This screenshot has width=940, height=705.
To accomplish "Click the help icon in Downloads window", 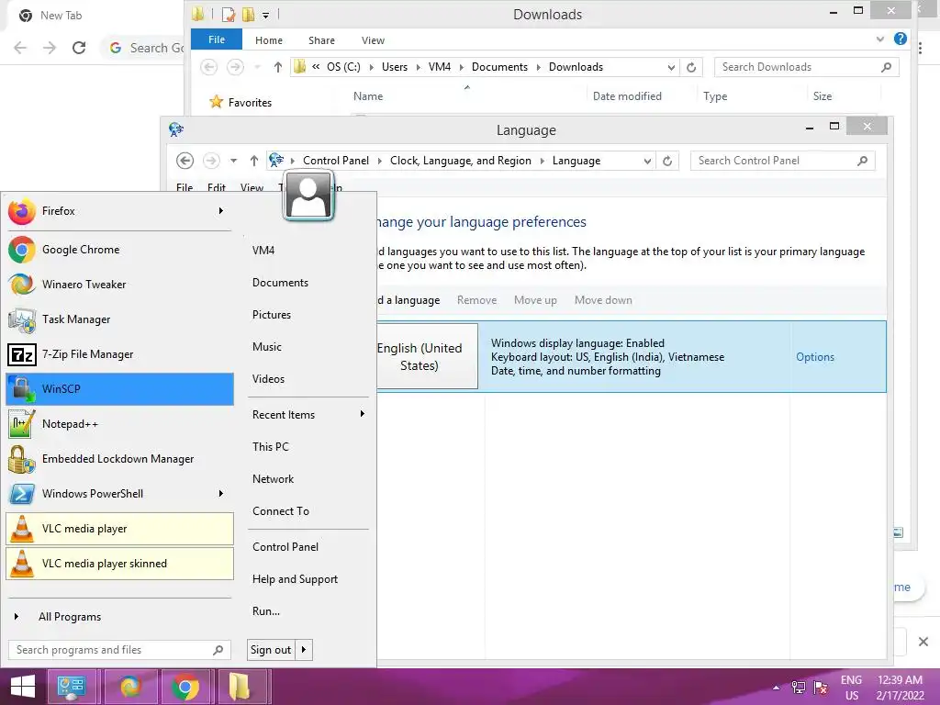I will click(900, 39).
